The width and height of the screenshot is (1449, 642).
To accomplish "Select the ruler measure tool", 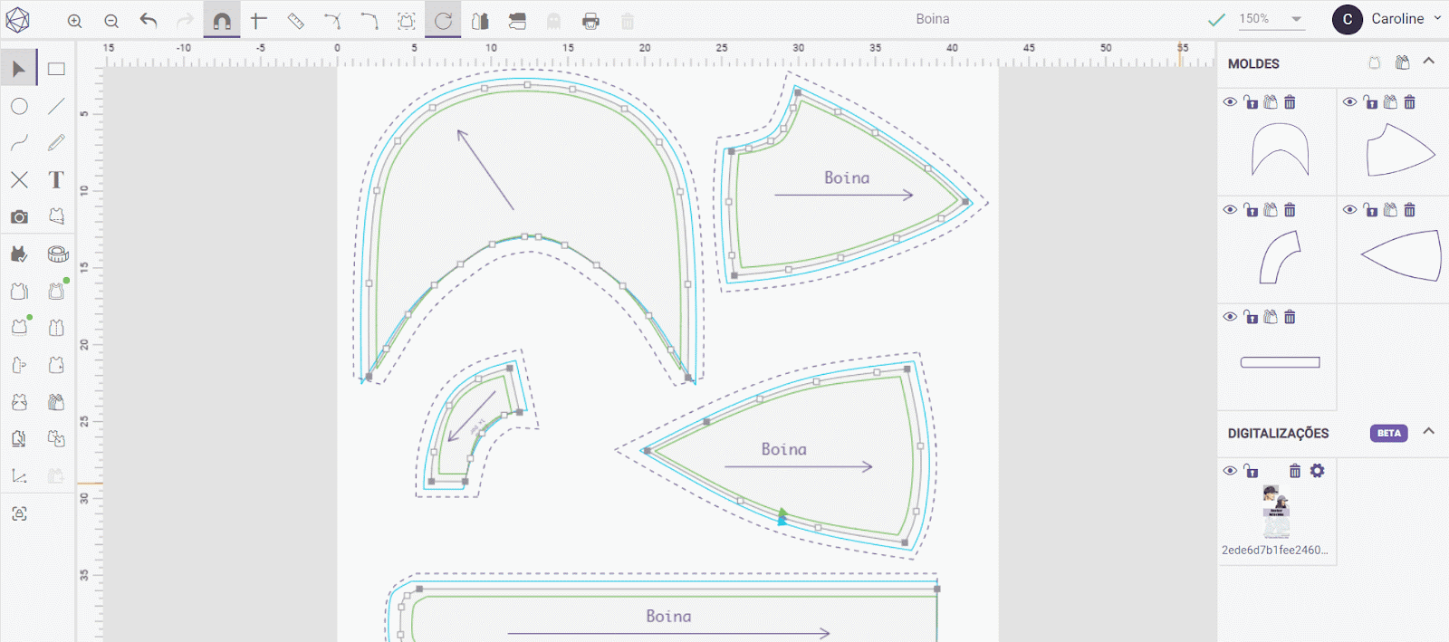I will pos(295,21).
